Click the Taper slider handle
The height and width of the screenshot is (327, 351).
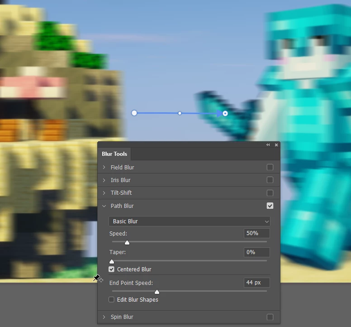[x=112, y=261]
